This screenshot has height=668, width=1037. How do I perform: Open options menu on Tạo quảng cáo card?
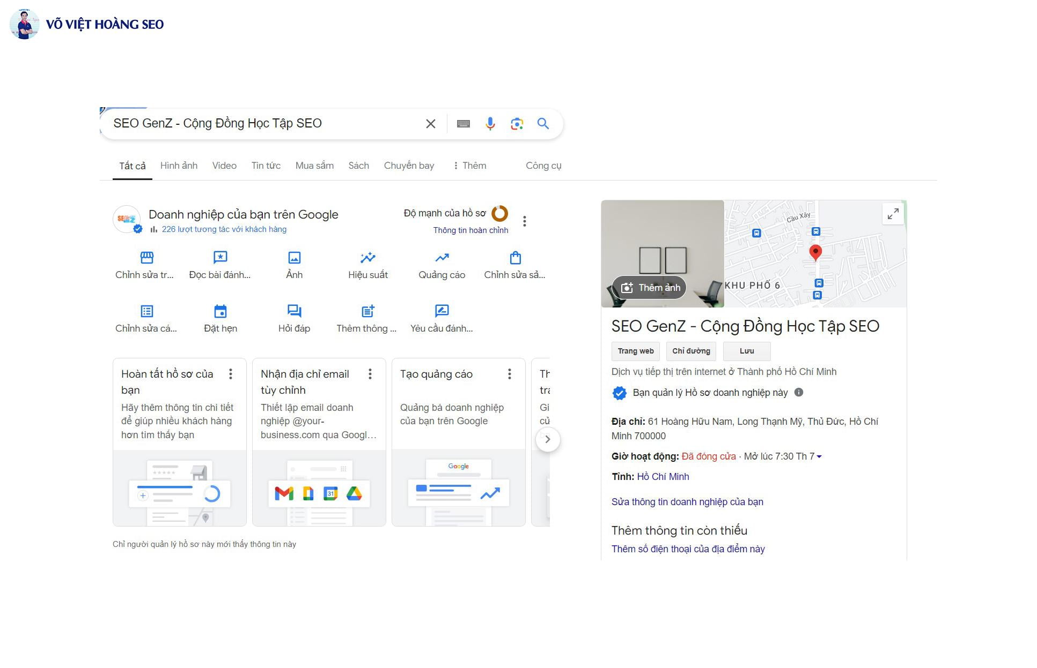pos(509,374)
